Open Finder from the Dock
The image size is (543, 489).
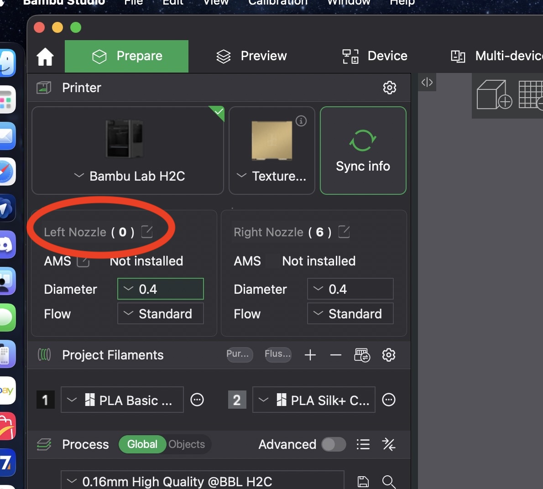tap(7, 62)
